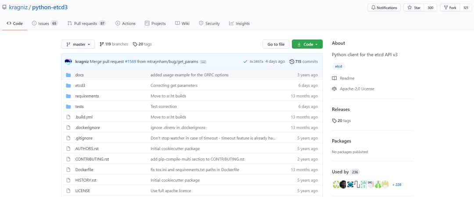This screenshot has width=474, height=197.
Task: Open the master branch dropdown
Action: coord(78,44)
